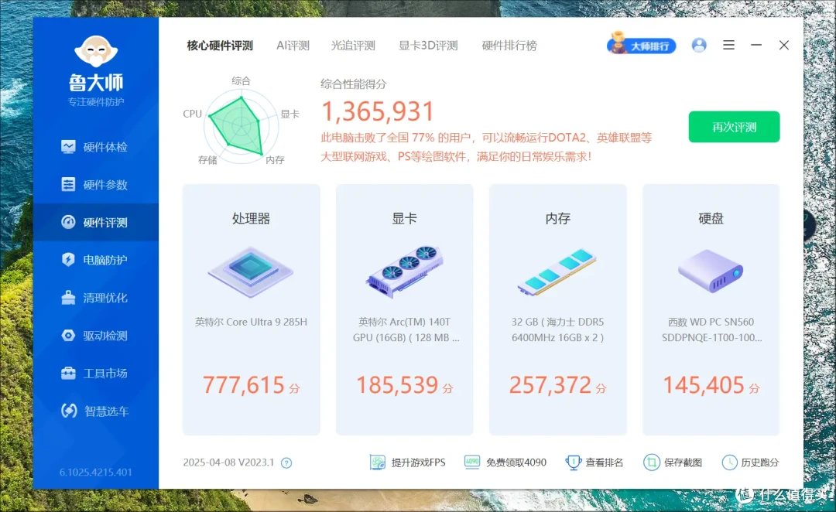Click the version number 6.1025.4215.401
This screenshot has height=512, width=836.
pos(95,472)
